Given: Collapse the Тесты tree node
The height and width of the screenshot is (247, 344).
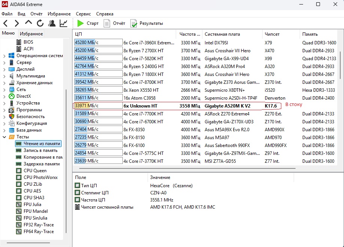Looking at the screenshot, I should click(5, 137).
